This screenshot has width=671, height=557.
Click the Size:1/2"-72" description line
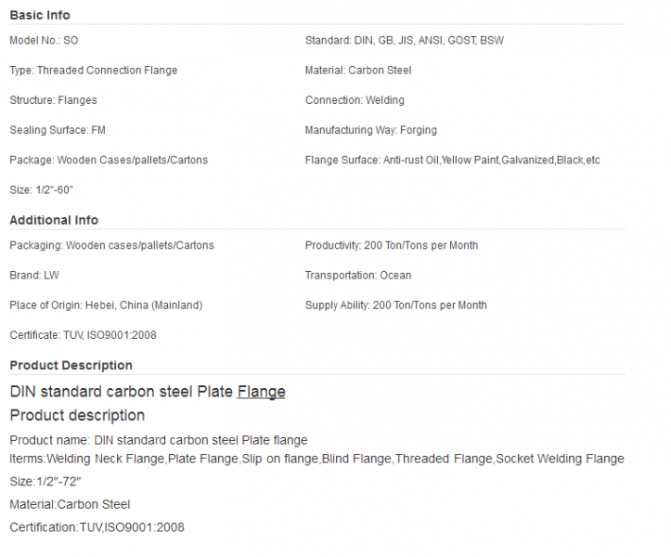click(45, 482)
